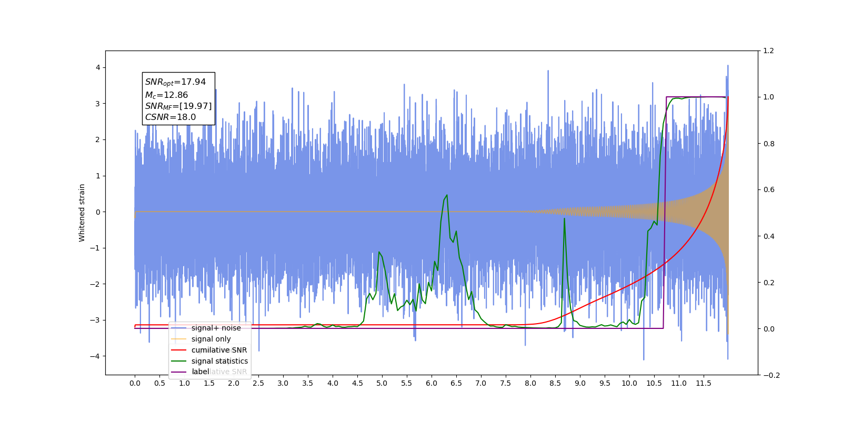Click the left y-axis tick label −2

[95, 284]
